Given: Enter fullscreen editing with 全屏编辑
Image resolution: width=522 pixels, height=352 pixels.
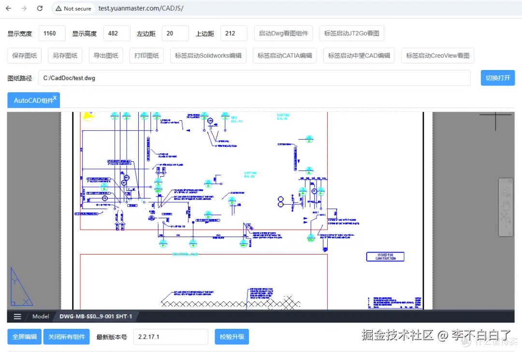Looking at the screenshot, I should (x=24, y=337).
